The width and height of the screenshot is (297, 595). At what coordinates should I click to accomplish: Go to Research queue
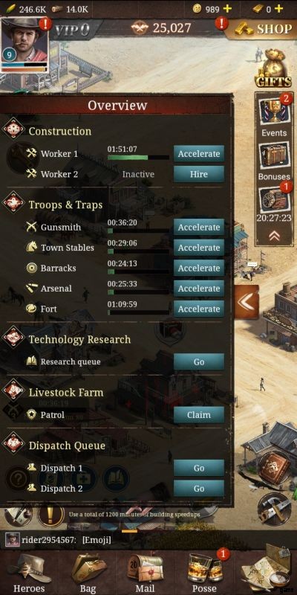[x=199, y=361]
